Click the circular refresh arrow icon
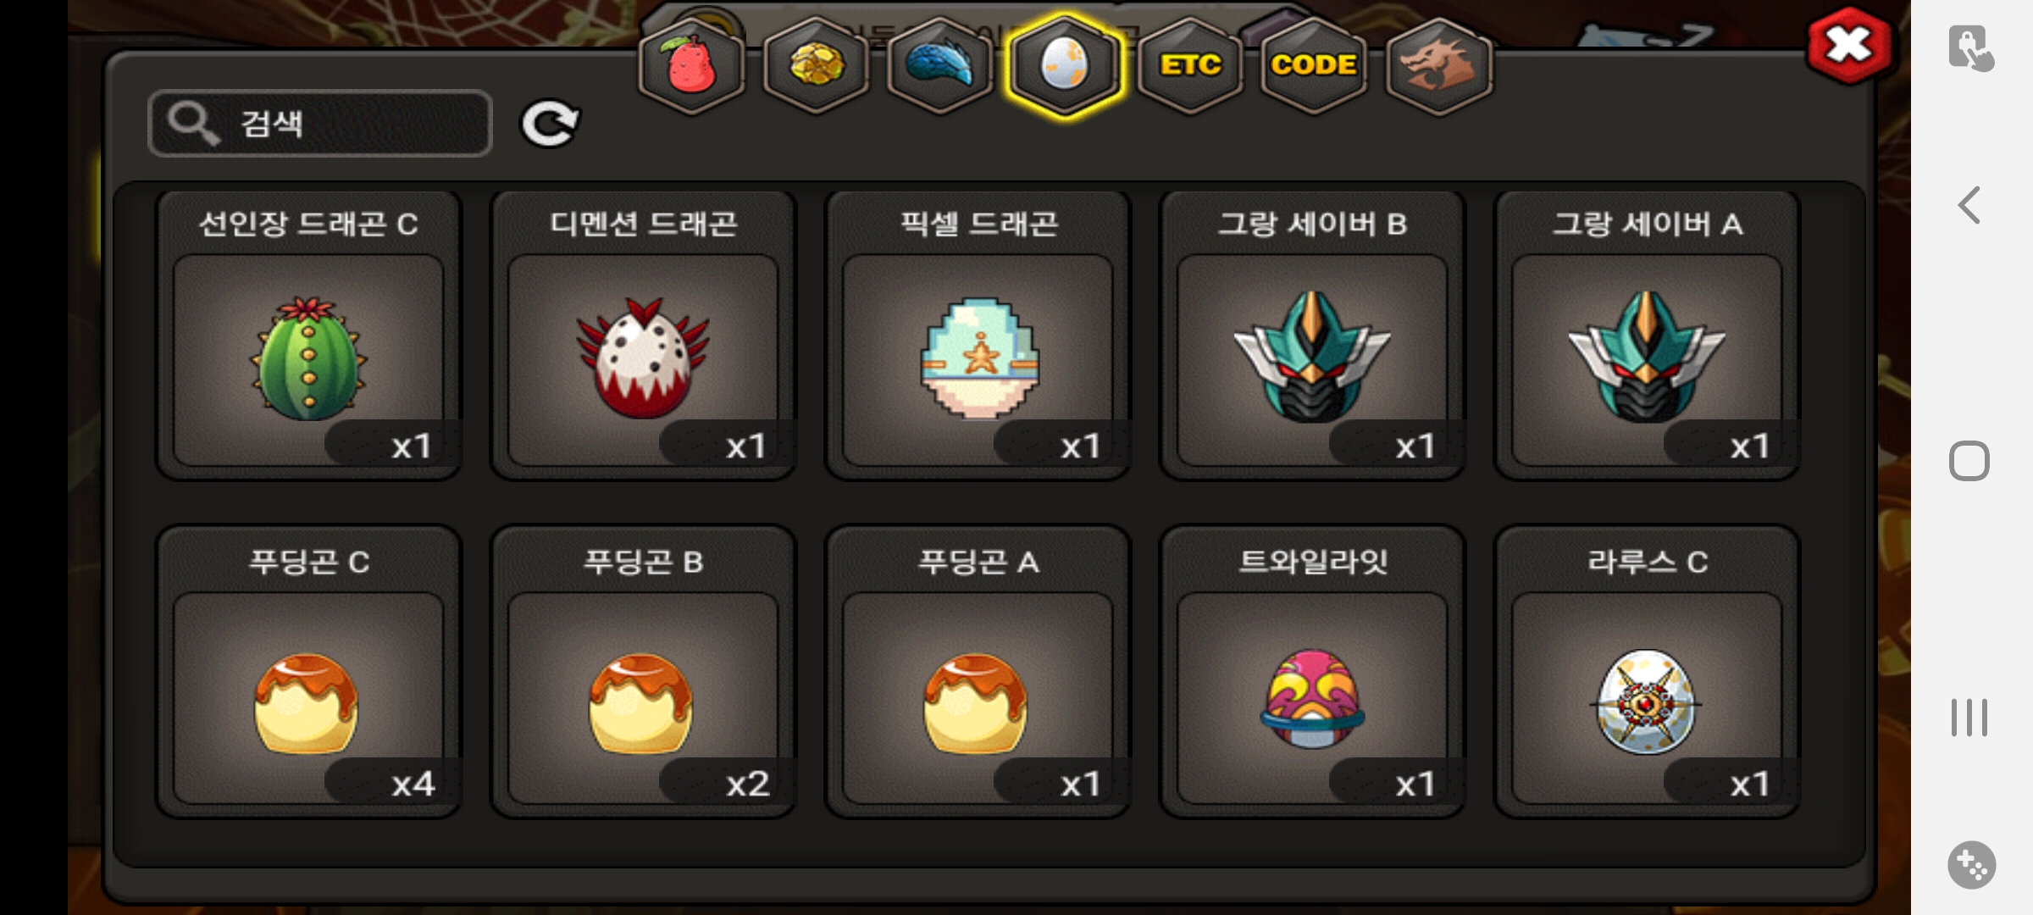Image resolution: width=2033 pixels, height=915 pixels. (549, 124)
